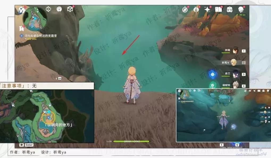
Task: Open the character profile icon
Action: click(241, 10)
